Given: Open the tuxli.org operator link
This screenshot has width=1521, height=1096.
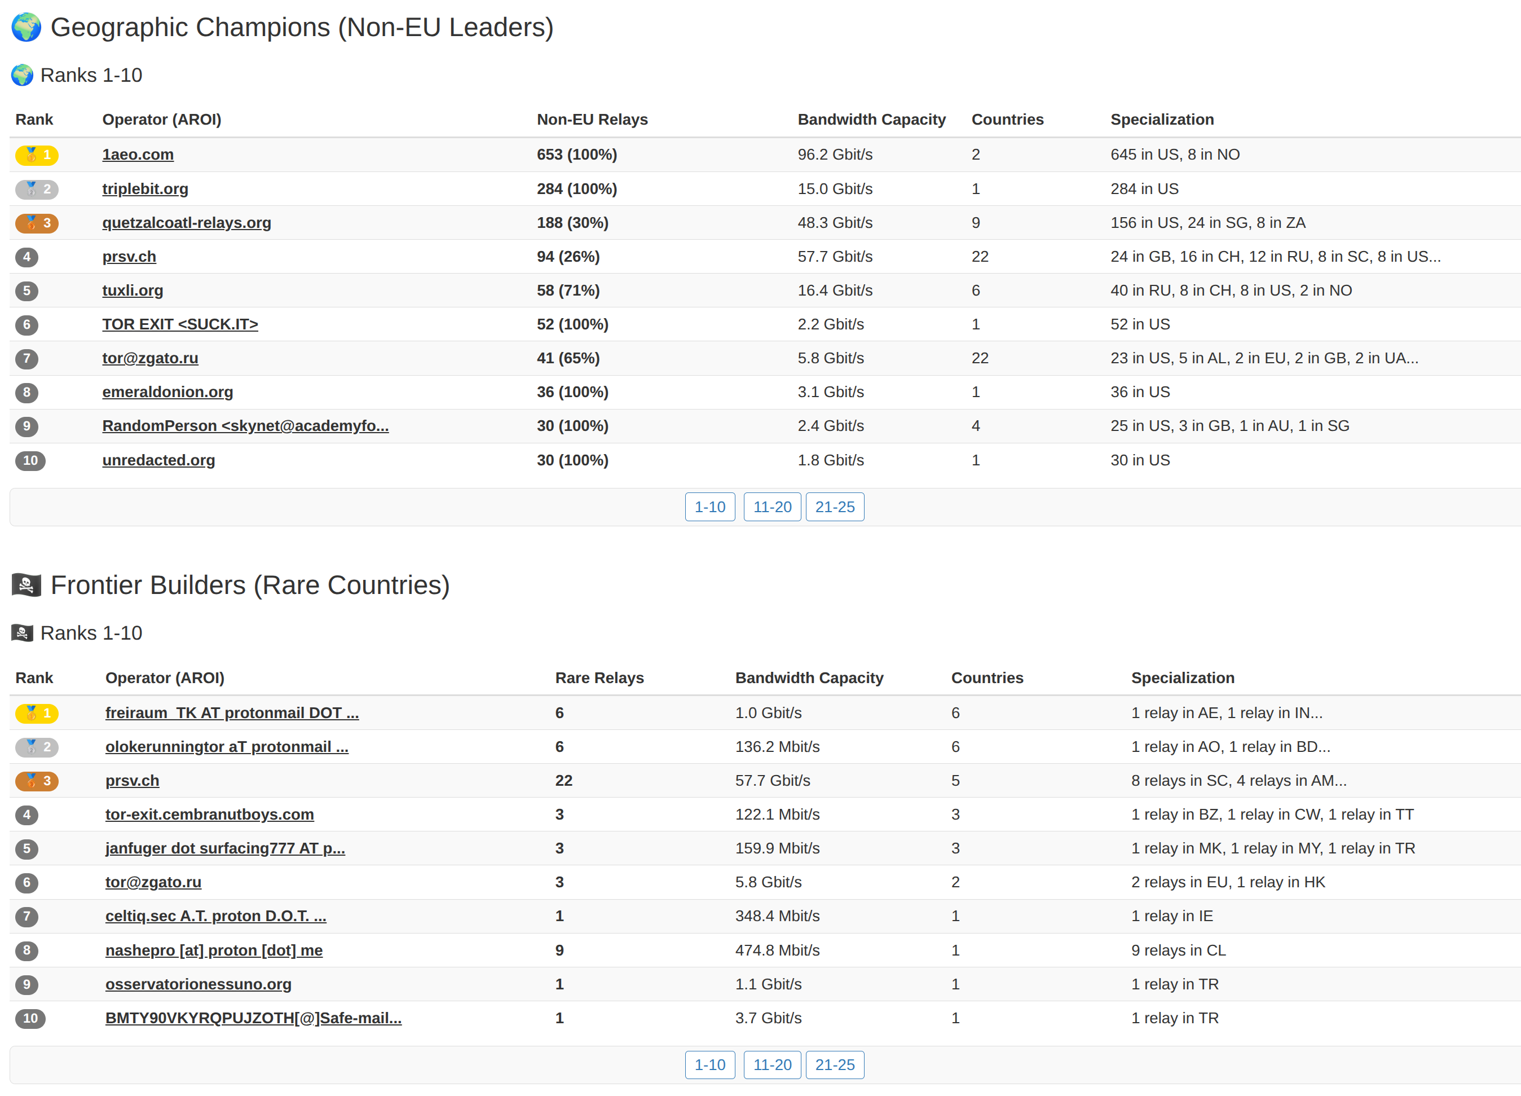Looking at the screenshot, I should tap(132, 290).
